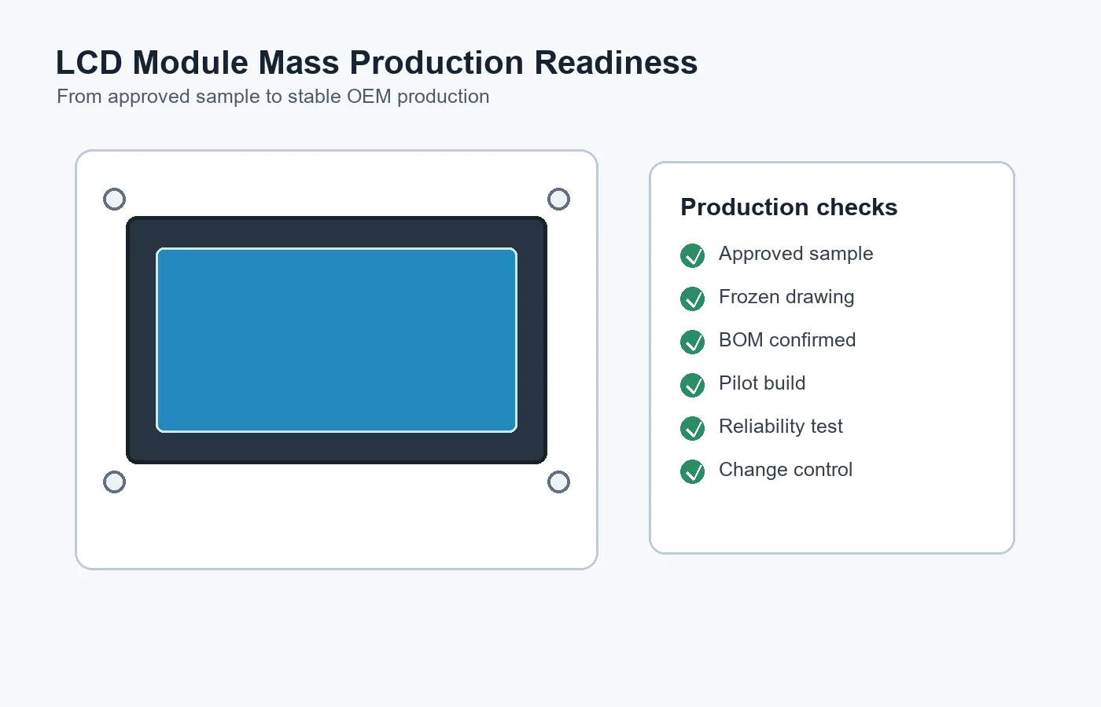This screenshot has width=1101, height=707.
Task: Click the green checkmark beside BOM confirmed
Action: click(x=692, y=342)
